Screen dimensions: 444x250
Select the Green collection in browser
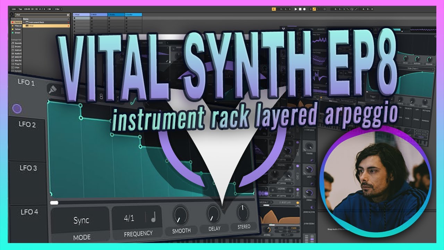point(16,33)
